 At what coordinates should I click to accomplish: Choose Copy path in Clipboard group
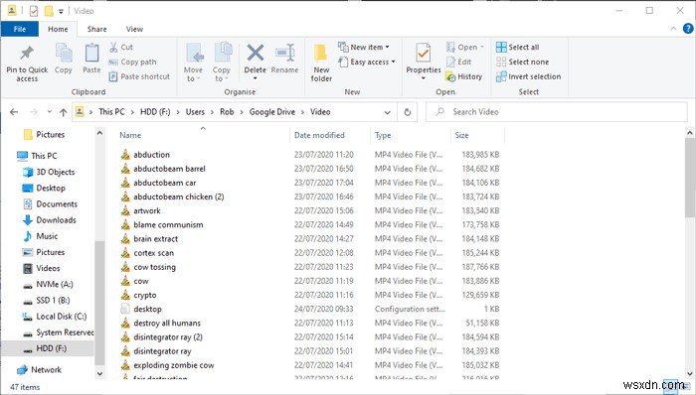click(x=132, y=62)
